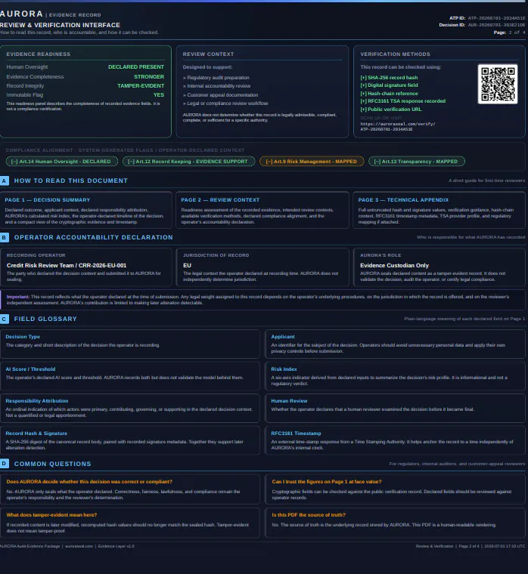Click the section B badge
The height and width of the screenshot is (574, 528).
(4, 237)
